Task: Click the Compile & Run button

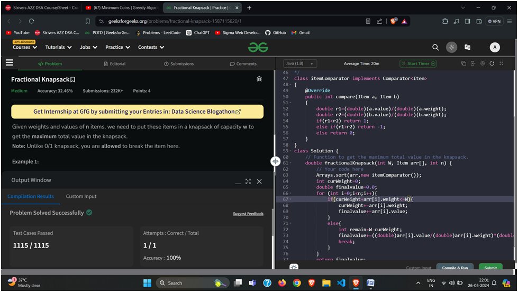Action: (455, 268)
